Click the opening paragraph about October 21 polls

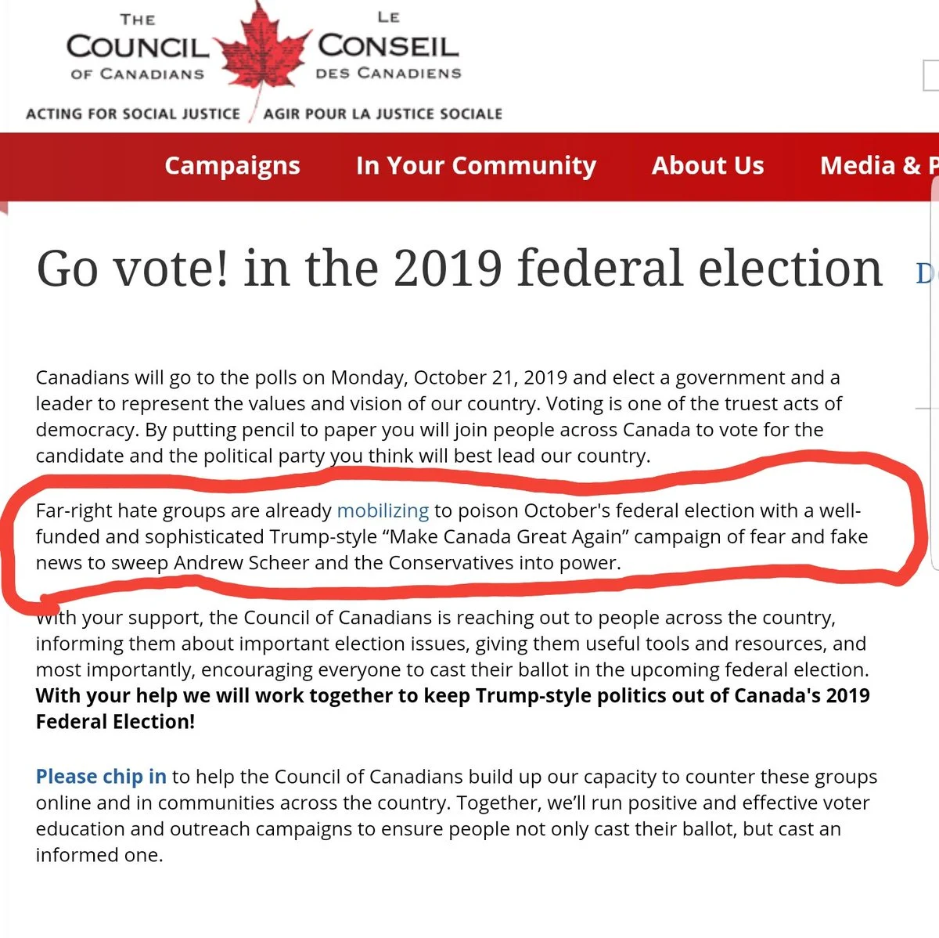[x=438, y=417]
